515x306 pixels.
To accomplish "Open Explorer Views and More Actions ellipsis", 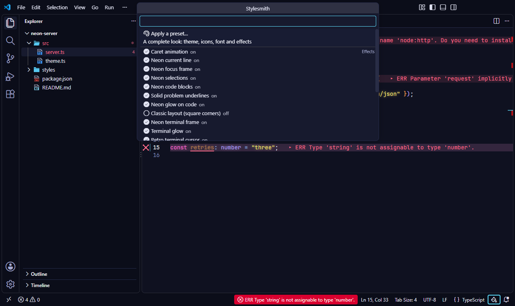I will coord(134,21).
